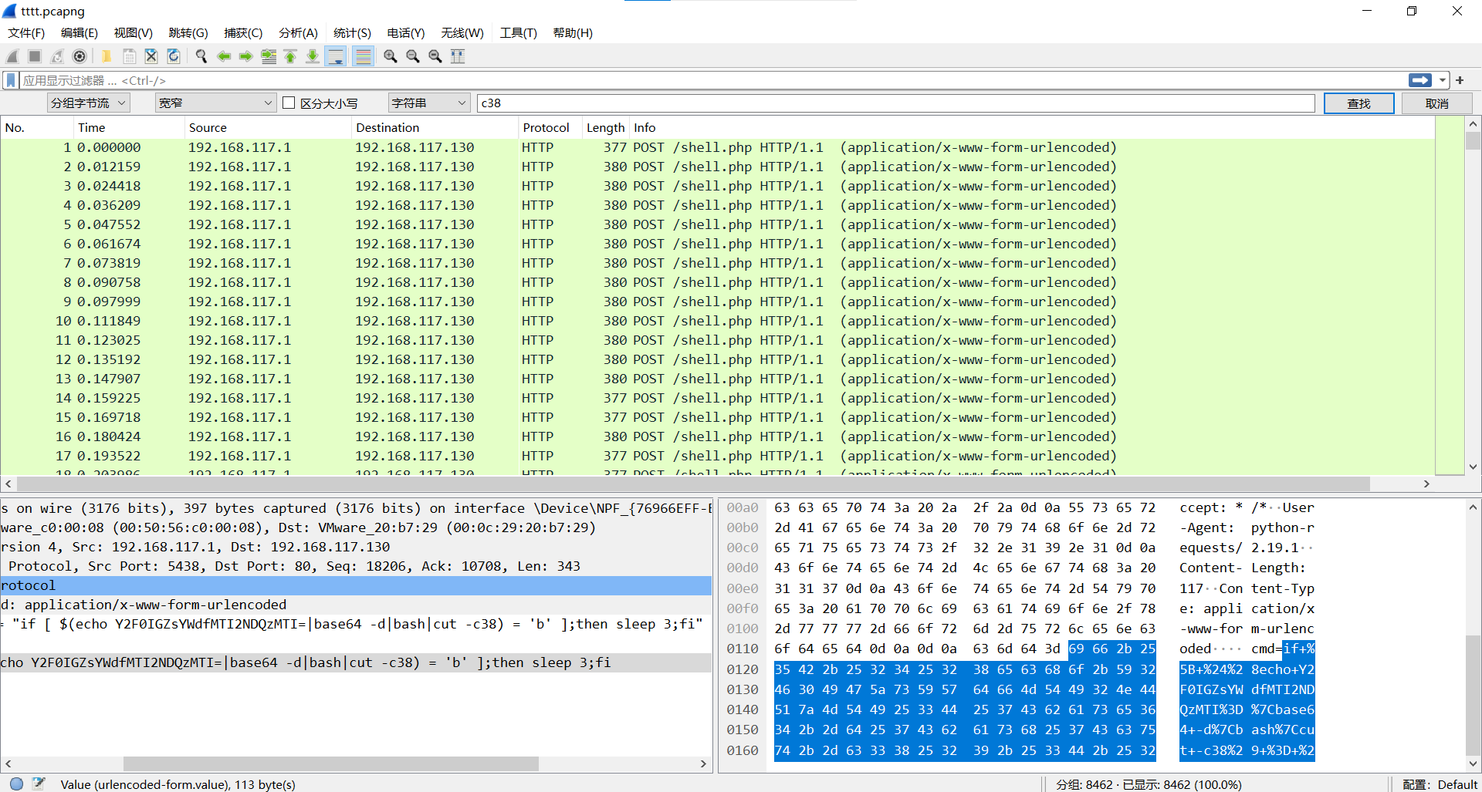Click the stop capture square icon

[x=35, y=56]
